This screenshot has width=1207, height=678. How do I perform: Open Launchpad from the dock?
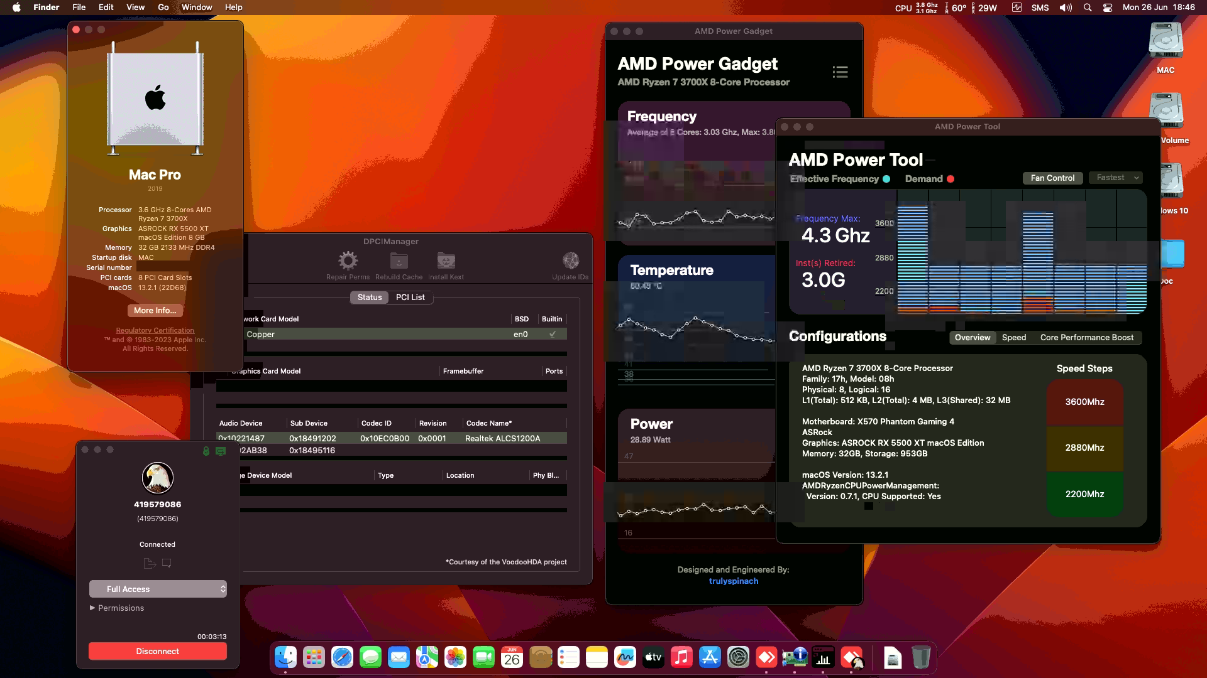point(314,657)
